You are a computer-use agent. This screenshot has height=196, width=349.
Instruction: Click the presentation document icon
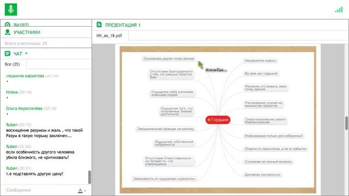[99, 24]
